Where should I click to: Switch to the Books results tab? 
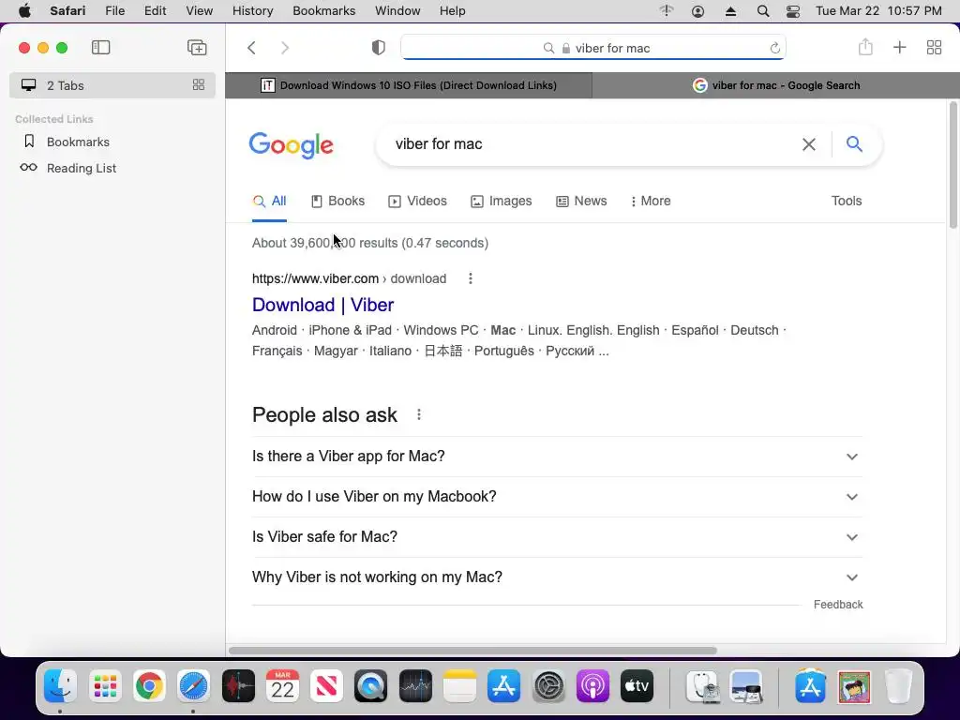click(337, 201)
